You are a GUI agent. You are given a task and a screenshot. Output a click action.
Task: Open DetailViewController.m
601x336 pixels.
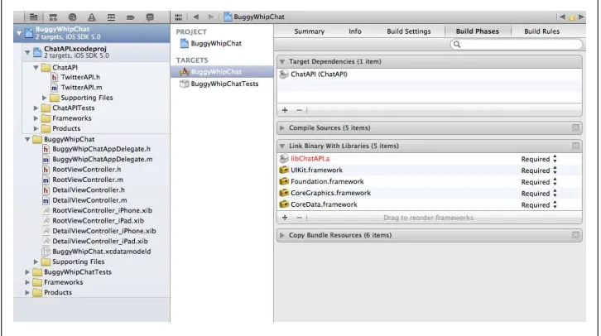89,200
